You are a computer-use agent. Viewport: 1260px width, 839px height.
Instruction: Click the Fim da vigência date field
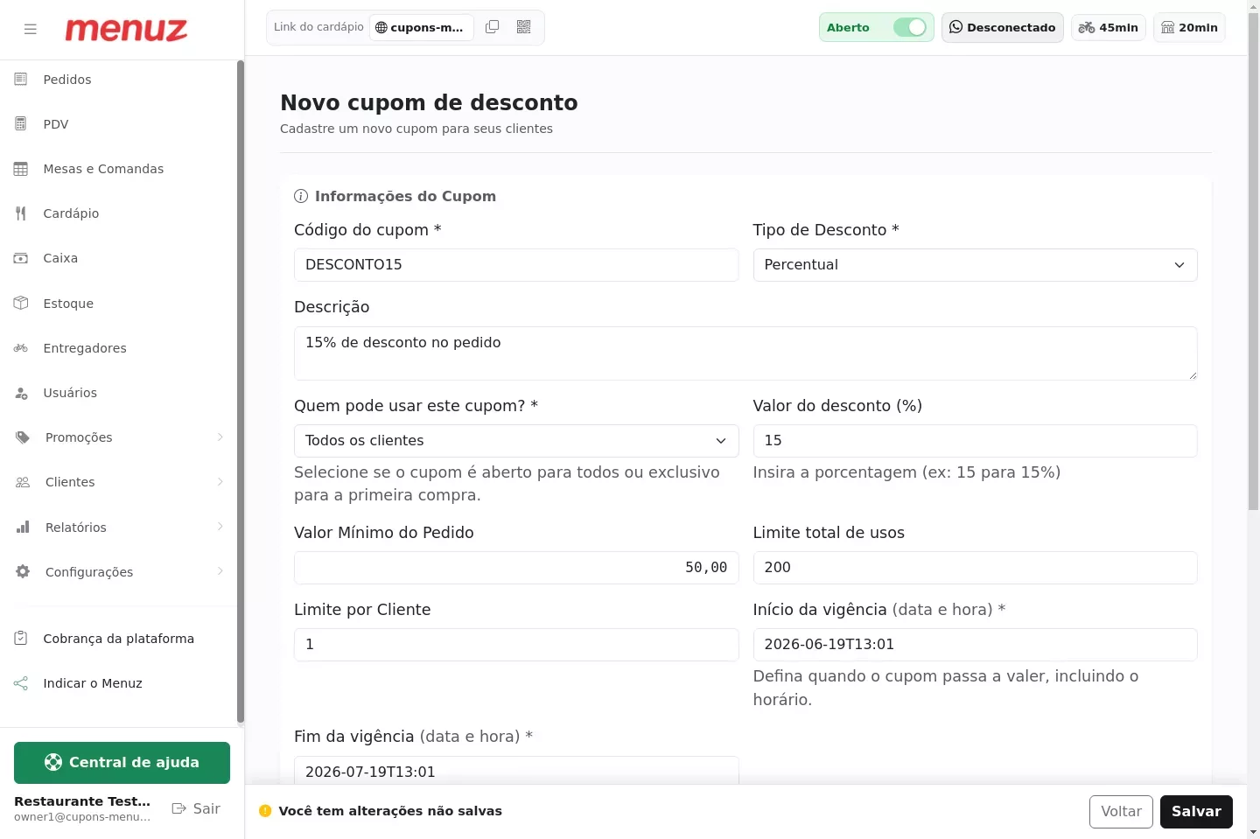(x=516, y=771)
